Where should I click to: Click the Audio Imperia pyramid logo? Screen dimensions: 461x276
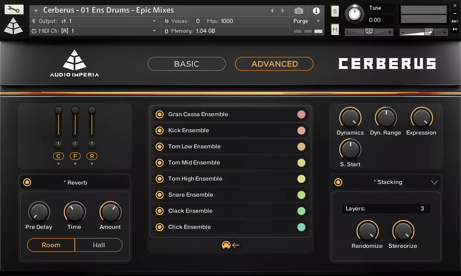74,60
